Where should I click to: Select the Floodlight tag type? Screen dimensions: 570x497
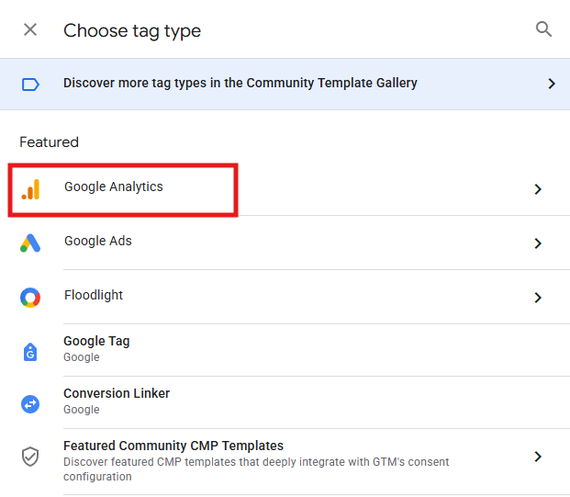tap(94, 295)
